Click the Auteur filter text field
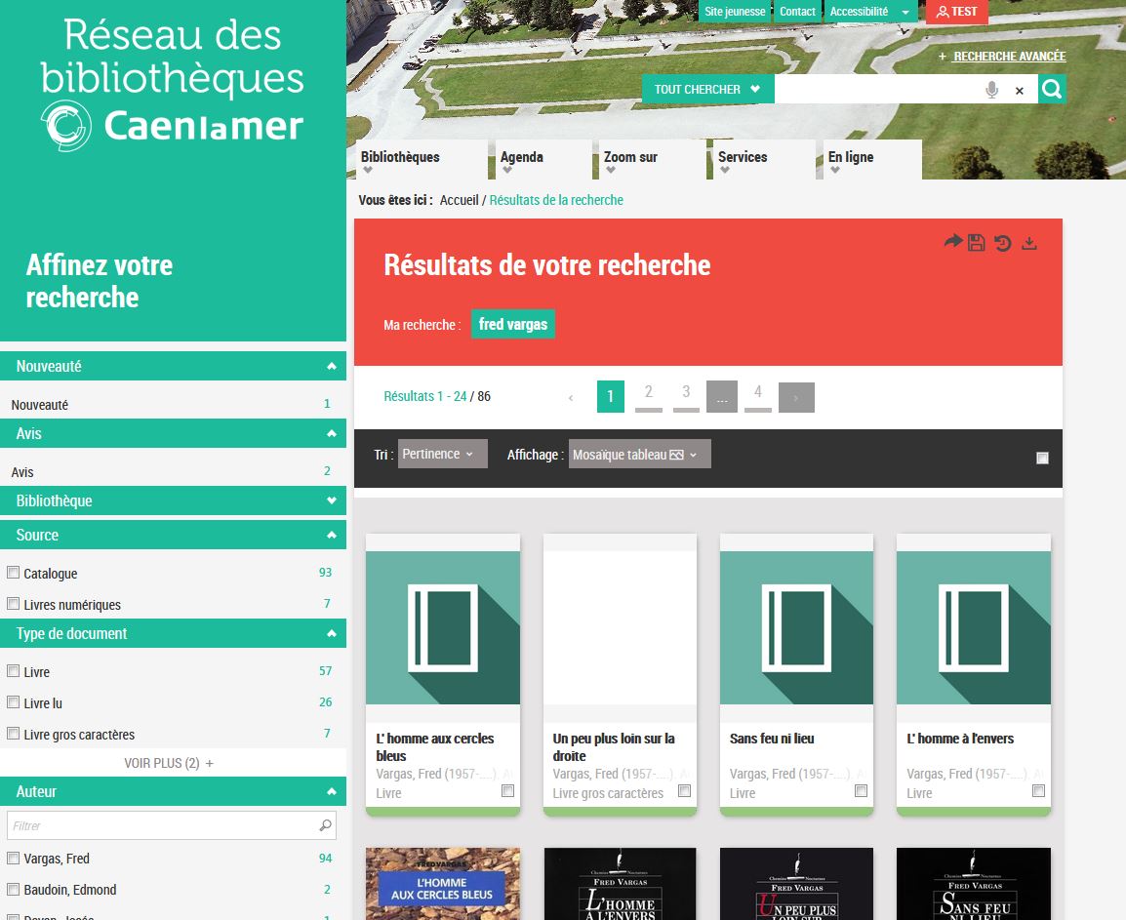This screenshot has width=1126, height=920. pos(162,825)
